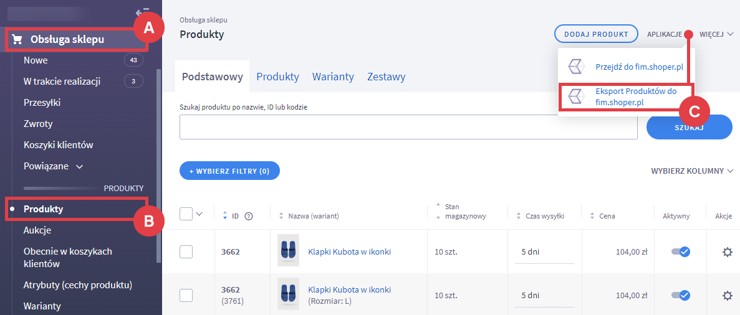Open gear actions for the Rozmiar L variant row
This screenshot has height=315, width=740.
[x=726, y=295]
